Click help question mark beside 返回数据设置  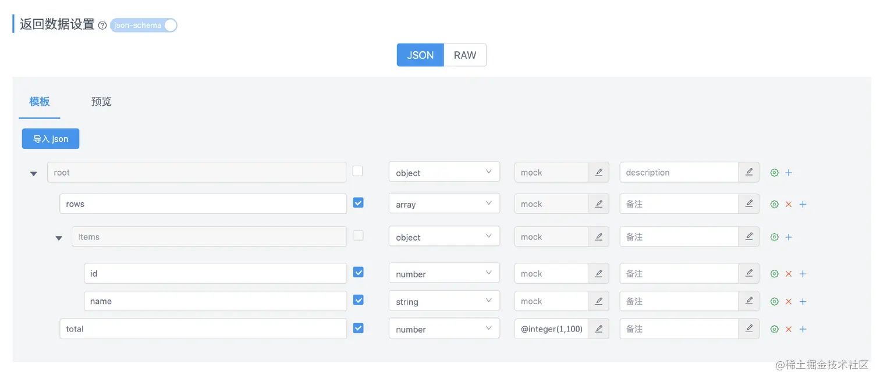[x=102, y=26]
